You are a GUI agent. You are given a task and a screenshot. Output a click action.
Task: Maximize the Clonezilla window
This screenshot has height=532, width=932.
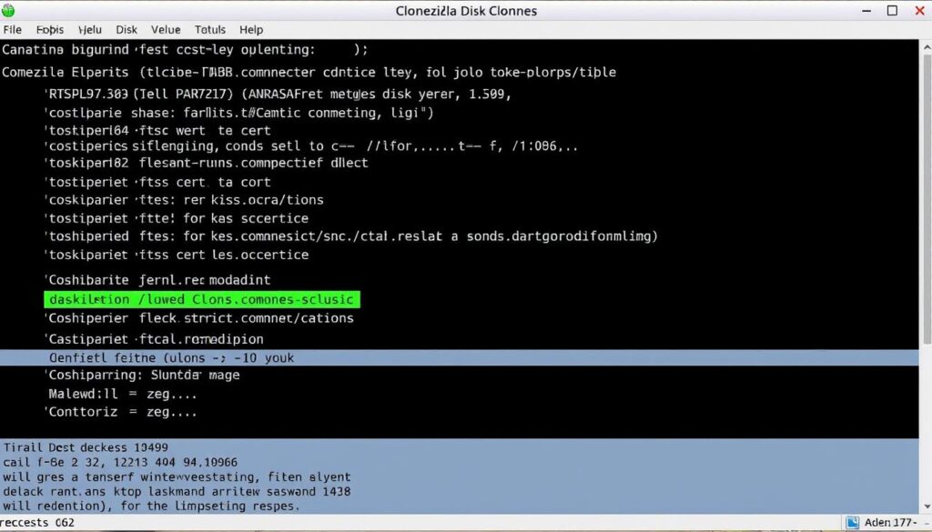(892, 11)
